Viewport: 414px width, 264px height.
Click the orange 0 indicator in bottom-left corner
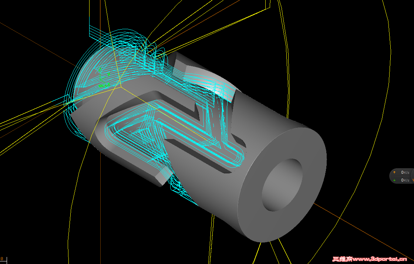coord(1,259)
